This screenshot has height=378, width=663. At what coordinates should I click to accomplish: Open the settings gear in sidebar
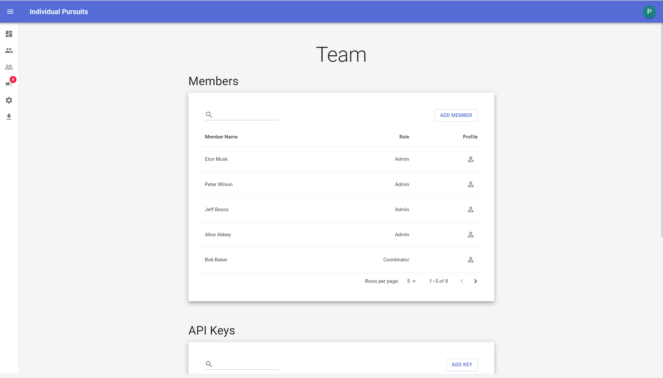(x=9, y=100)
